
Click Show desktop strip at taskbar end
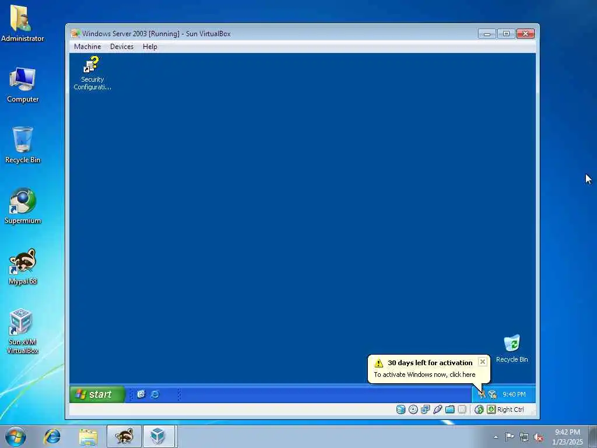(x=593, y=436)
